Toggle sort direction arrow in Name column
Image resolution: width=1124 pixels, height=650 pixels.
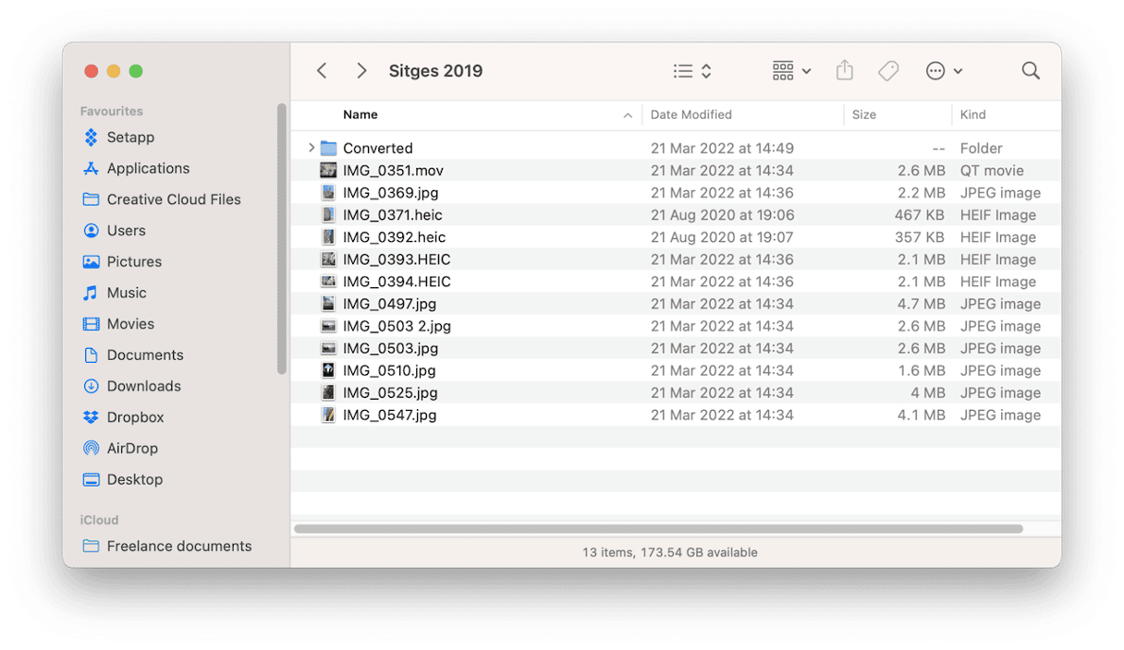(x=628, y=115)
